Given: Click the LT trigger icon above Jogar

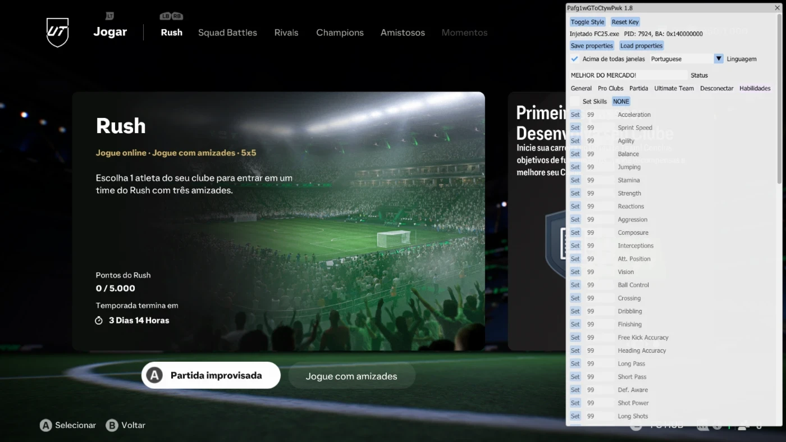Looking at the screenshot, I should point(110,16).
